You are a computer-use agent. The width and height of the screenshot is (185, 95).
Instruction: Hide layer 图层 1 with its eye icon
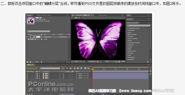click(27, 76)
